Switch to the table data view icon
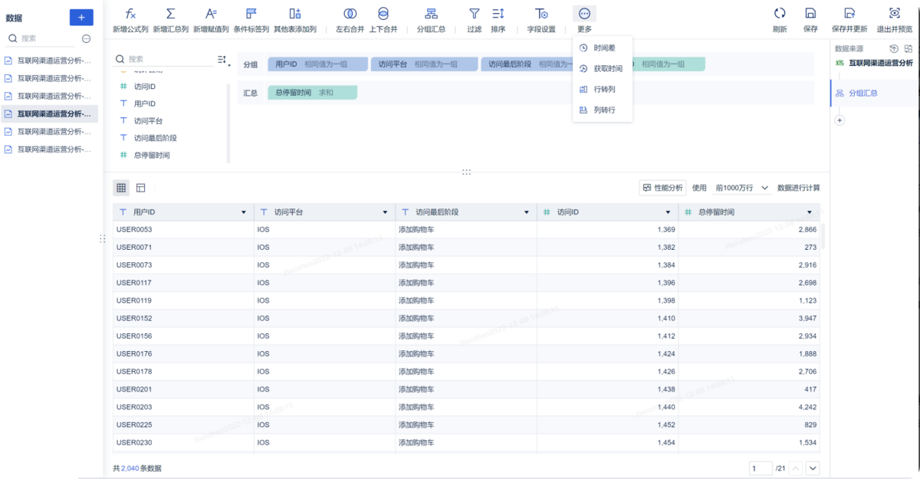Image resolution: width=920 pixels, height=479 pixels. point(121,188)
